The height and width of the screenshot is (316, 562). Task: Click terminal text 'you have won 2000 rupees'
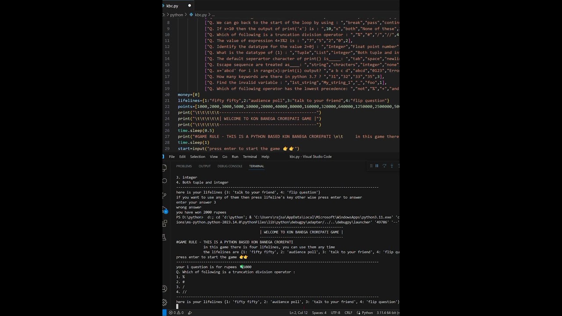pyautogui.click(x=201, y=212)
